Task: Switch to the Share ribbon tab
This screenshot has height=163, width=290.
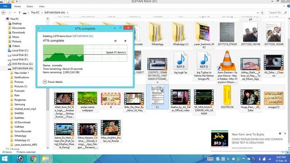Action: [x=29, y=6]
